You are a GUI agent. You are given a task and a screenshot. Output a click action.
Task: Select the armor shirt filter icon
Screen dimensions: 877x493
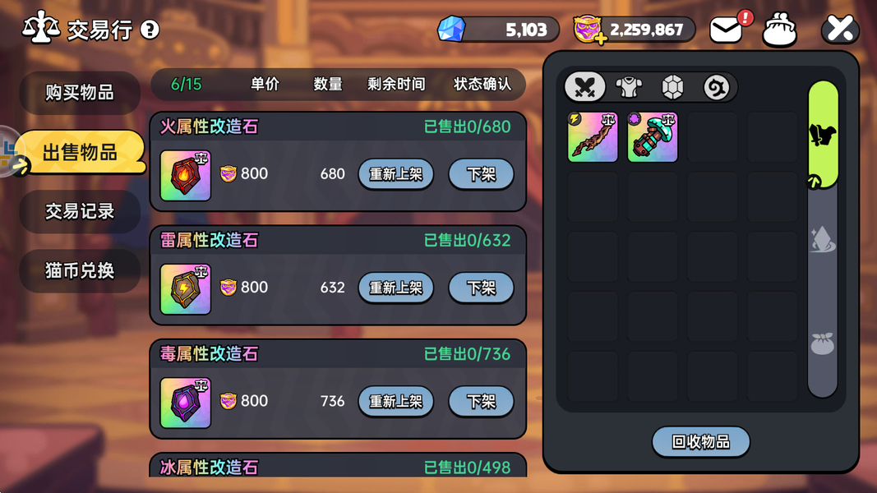[x=630, y=87]
